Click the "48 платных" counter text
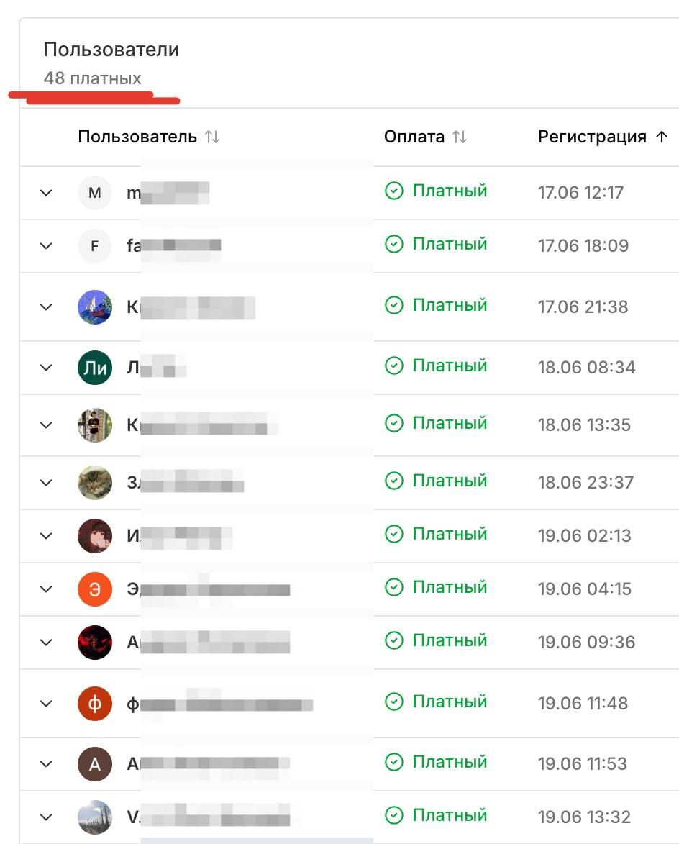The image size is (679, 844). tap(93, 78)
